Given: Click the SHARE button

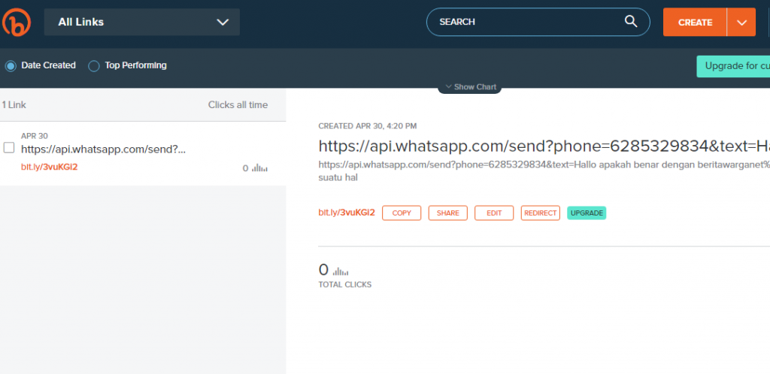Looking at the screenshot, I should [448, 213].
